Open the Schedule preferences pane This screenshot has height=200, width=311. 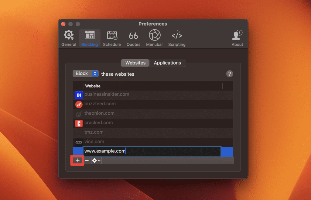[112, 38]
